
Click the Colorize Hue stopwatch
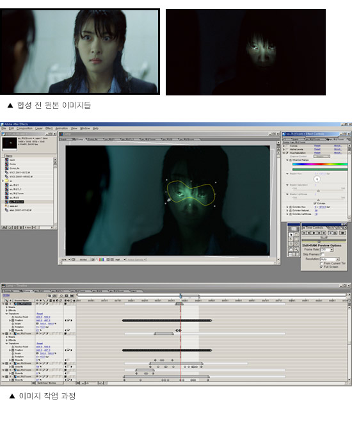[x=291, y=207]
